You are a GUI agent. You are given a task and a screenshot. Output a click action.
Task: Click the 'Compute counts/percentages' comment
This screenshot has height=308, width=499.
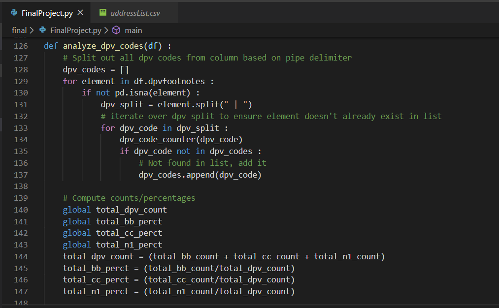click(x=129, y=198)
